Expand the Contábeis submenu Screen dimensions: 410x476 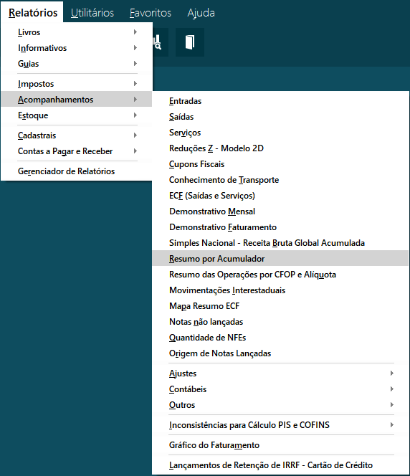tap(280, 389)
